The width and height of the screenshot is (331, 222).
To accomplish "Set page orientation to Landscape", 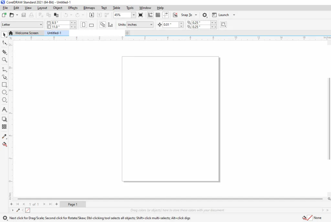I will (x=91, y=25).
